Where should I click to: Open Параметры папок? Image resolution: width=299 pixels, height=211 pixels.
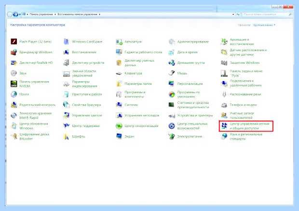134,84
